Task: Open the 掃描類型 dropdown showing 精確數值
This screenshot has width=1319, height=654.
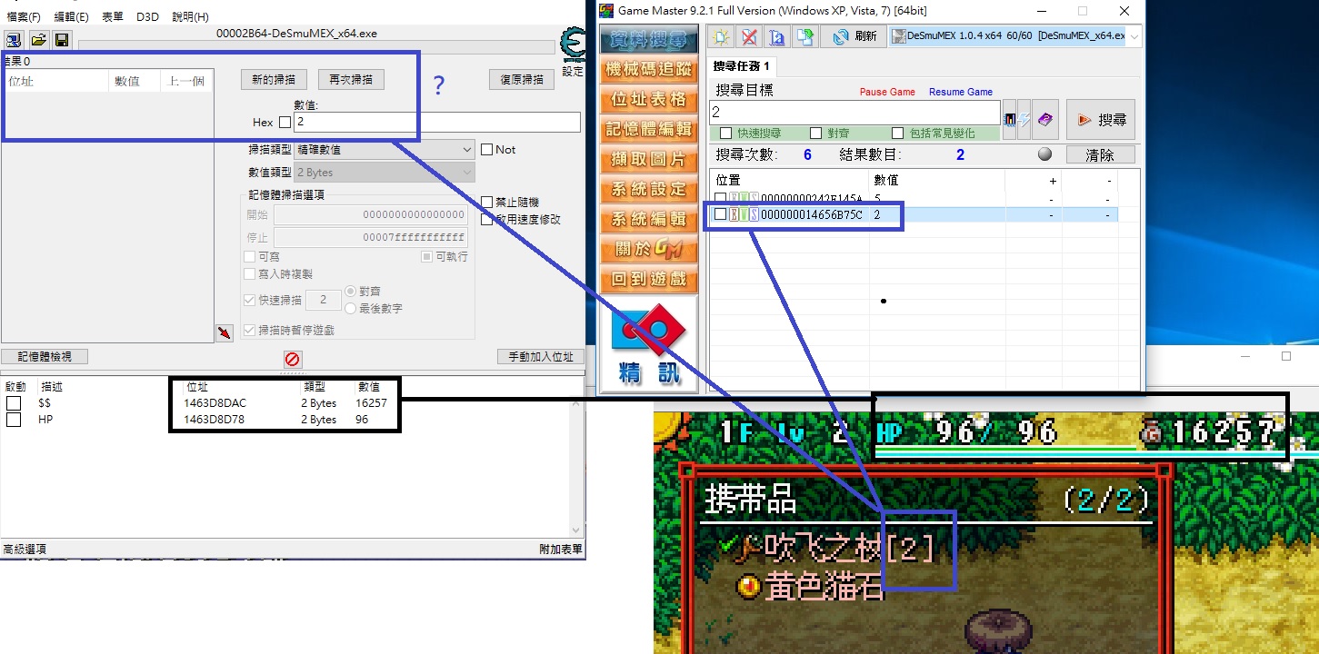Action: coord(385,150)
